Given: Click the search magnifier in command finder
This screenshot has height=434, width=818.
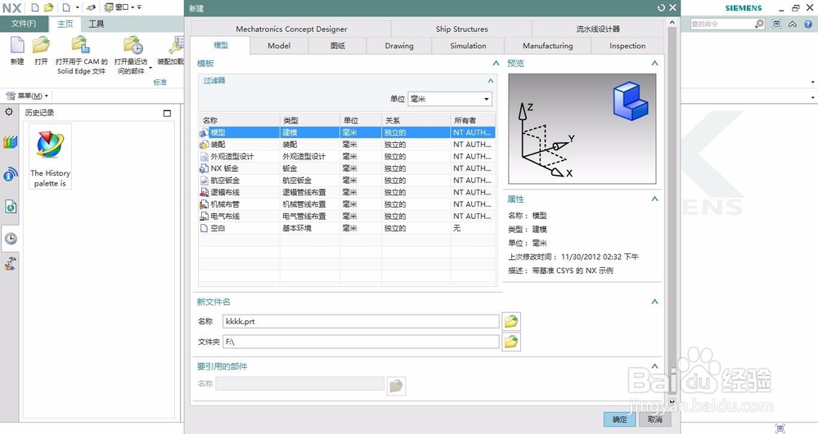Looking at the screenshot, I should tap(759, 24).
